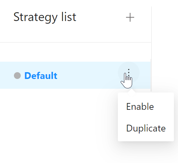
Task: Select the Default strategy name
Action: [x=41, y=76]
